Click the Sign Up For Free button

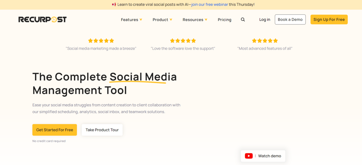[329, 20]
